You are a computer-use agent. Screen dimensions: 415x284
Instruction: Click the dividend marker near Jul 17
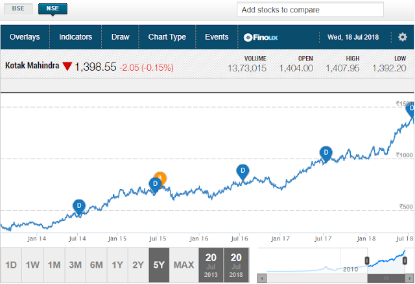coord(326,153)
